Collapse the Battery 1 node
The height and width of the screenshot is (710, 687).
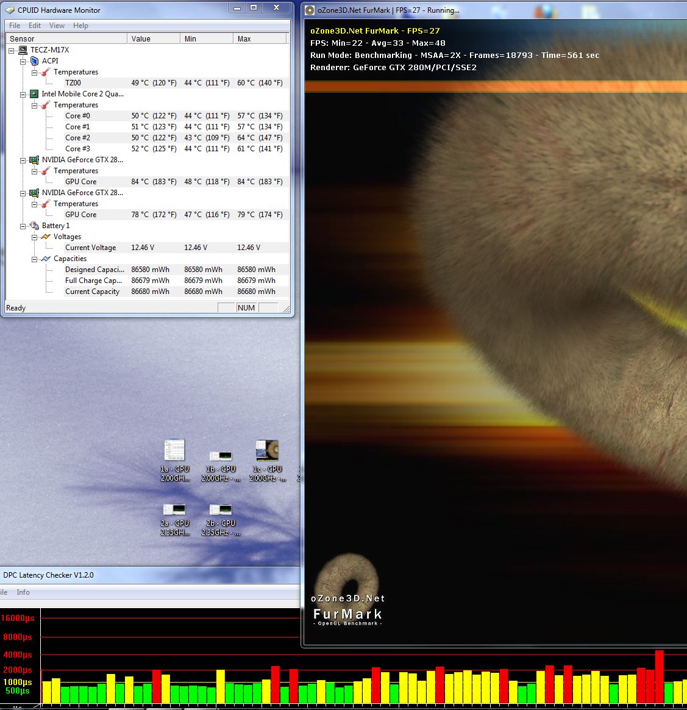tap(23, 226)
